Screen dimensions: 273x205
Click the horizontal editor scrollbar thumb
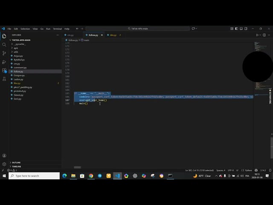(77, 167)
